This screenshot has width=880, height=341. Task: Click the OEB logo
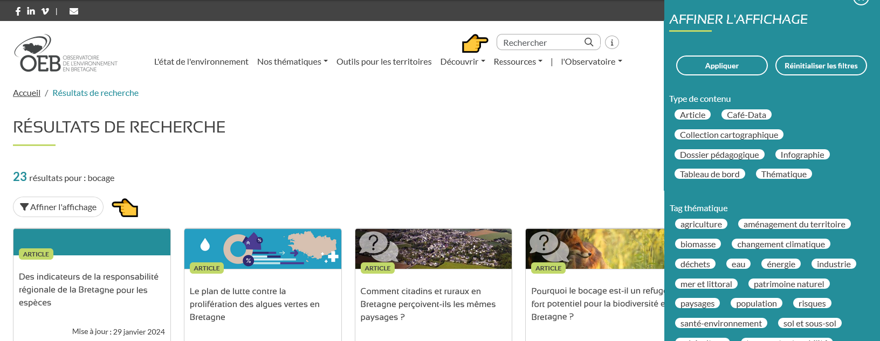pyautogui.click(x=65, y=53)
